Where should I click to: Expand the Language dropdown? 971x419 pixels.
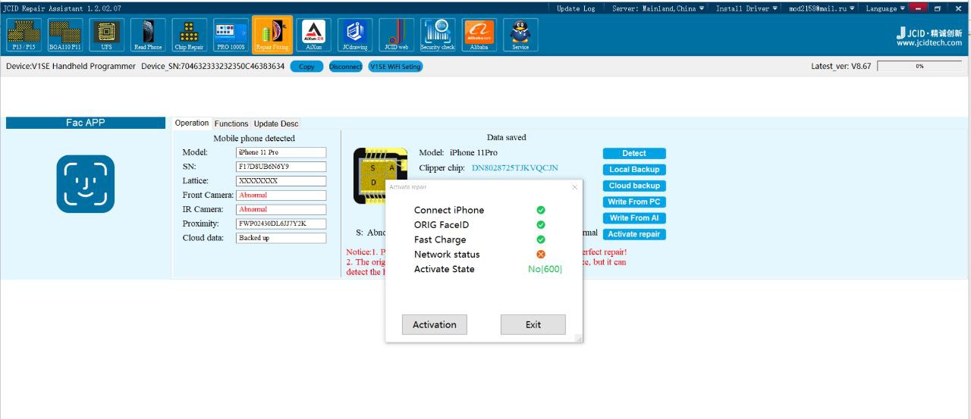pyautogui.click(x=885, y=8)
